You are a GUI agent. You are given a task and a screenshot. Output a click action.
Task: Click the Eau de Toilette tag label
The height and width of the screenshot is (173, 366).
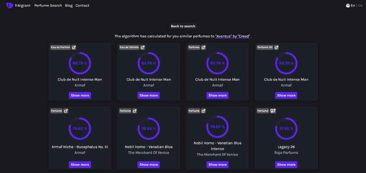click(129, 47)
